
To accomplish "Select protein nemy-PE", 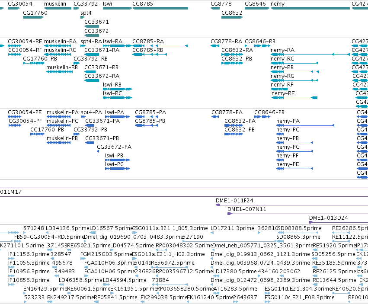I will pyautogui.click(x=288, y=164).
